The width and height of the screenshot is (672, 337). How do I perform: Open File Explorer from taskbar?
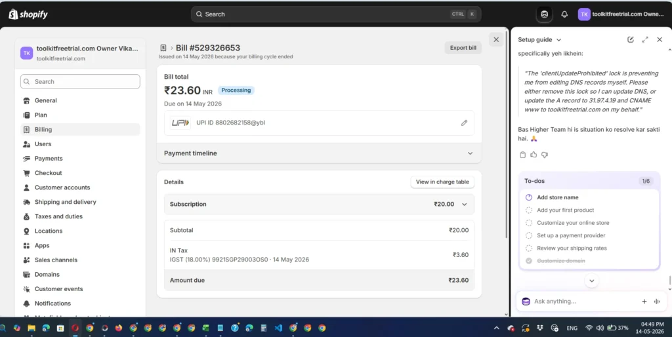31,328
